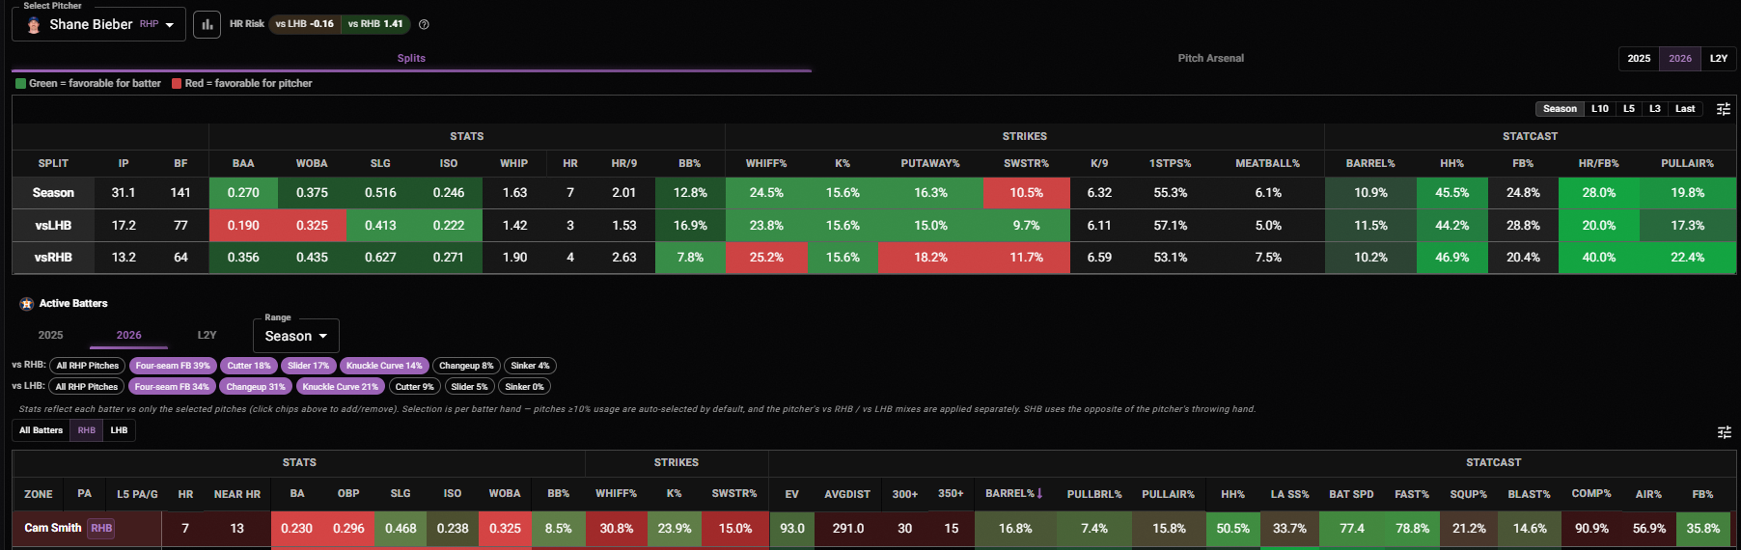Image resolution: width=1741 pixels, height=550 pixels.
Task: Click the HR Risk help question mark icon
Action: coord(424,24)
